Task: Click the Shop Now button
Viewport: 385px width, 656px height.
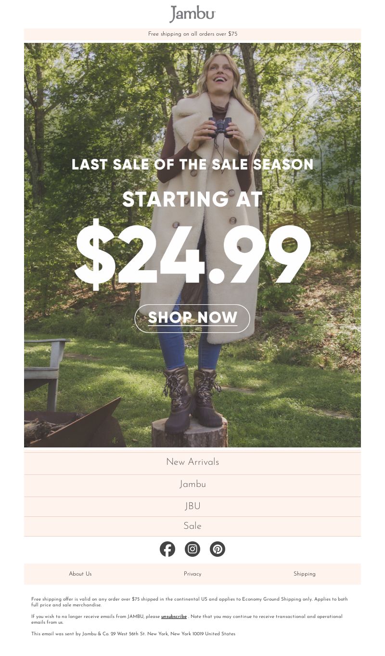Action: [x=192, y=318]
